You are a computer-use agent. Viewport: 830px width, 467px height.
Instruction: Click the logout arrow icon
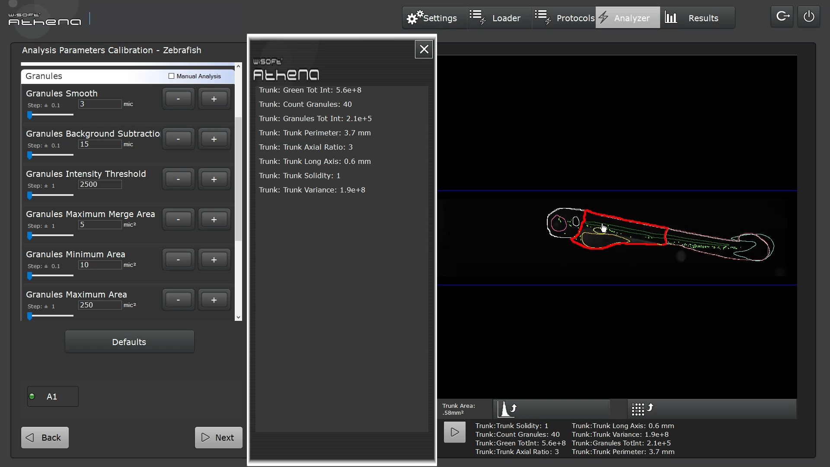(782, 17)
